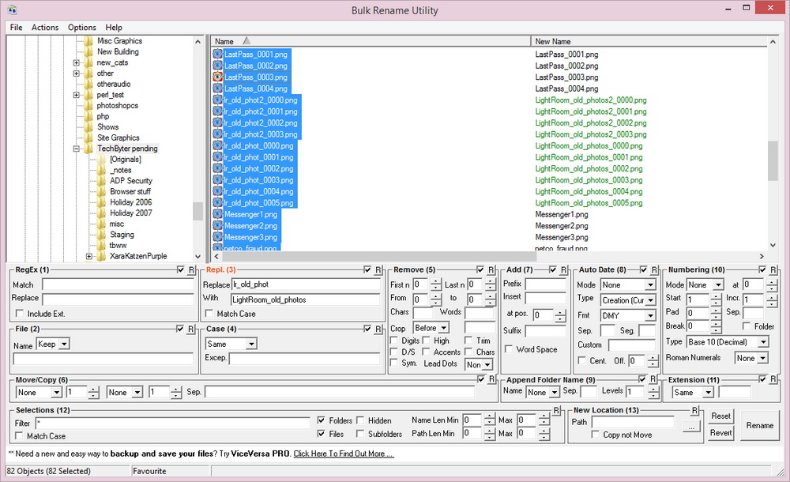790x482 pixels.
Task: Click the Bulk Rename Utility app icon in title bar
Action: (x=12, y=10)
